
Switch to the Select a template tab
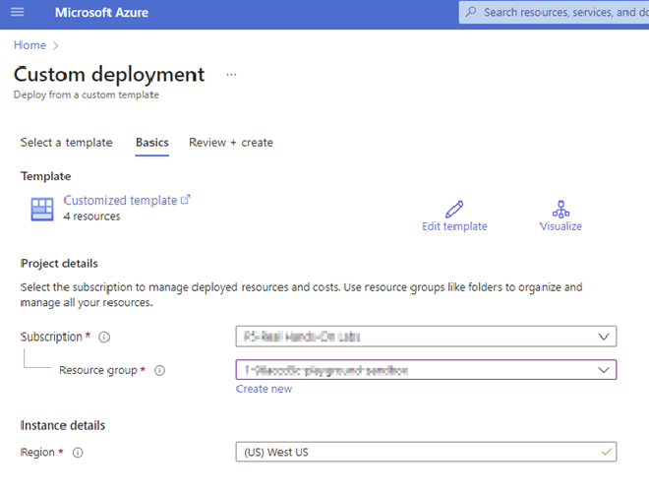click(x=66, y=143)
